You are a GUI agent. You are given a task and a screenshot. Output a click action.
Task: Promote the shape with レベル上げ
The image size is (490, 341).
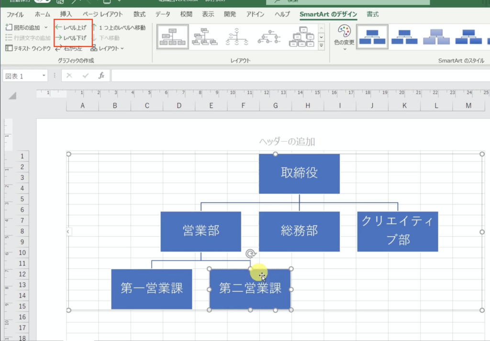pos(71,27)
